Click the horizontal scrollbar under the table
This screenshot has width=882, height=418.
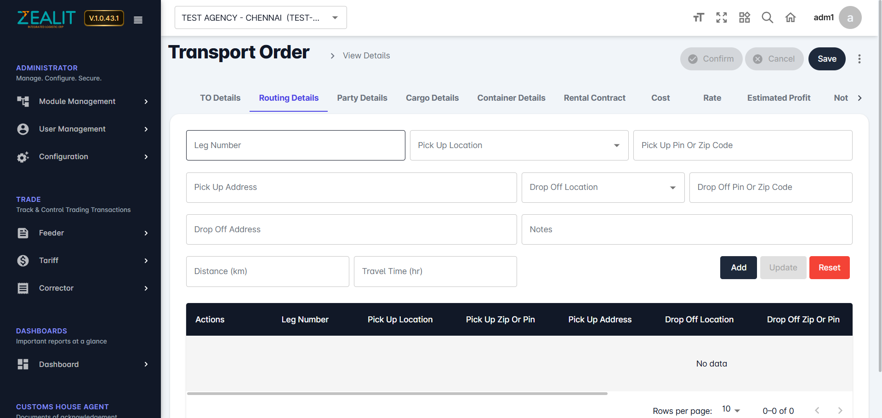point(397,394)
